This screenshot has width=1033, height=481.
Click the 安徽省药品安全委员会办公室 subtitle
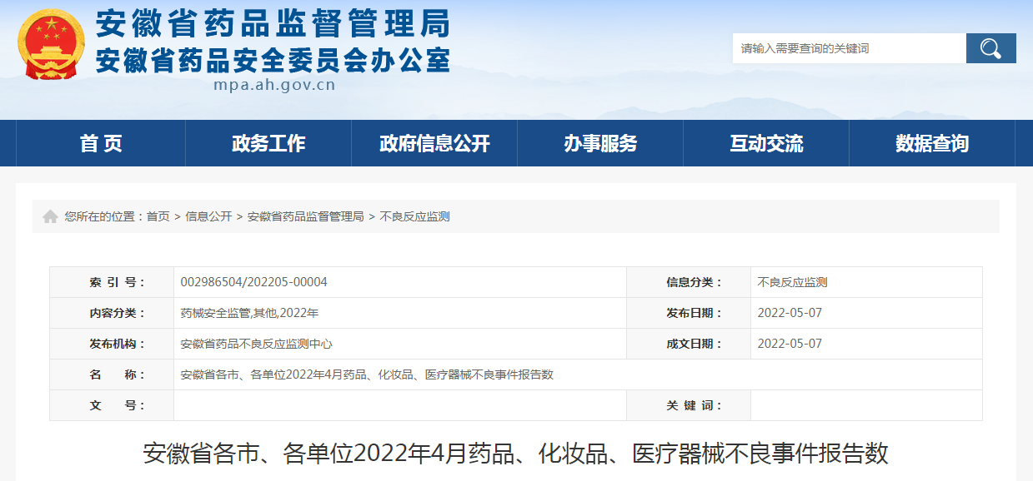pyautogui.click(x=273, y=59)
